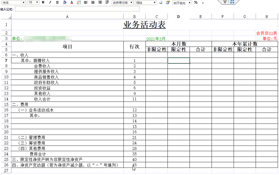279x175 pixels.
Task: Click the （四）其他费用 cell
Action: pos(67,149)
